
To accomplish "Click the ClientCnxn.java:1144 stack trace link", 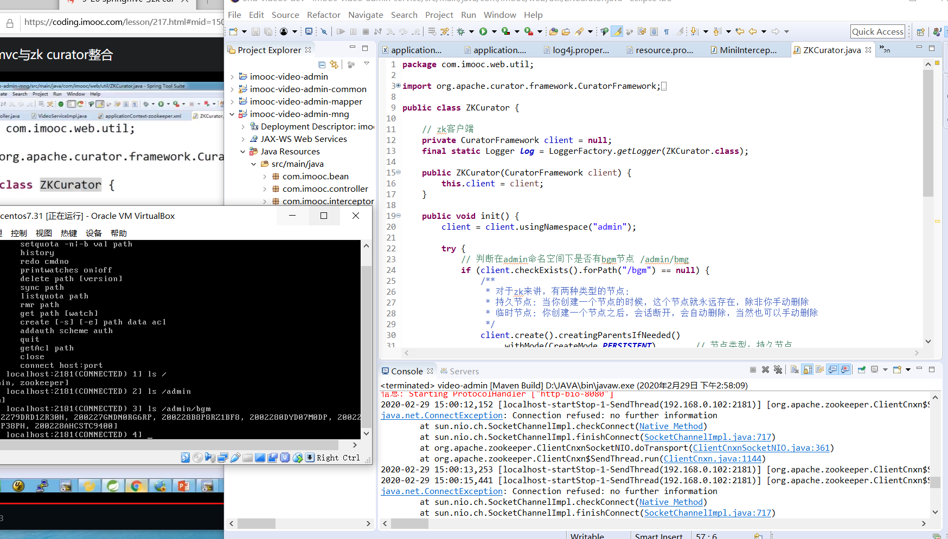I will pos(713,459).
